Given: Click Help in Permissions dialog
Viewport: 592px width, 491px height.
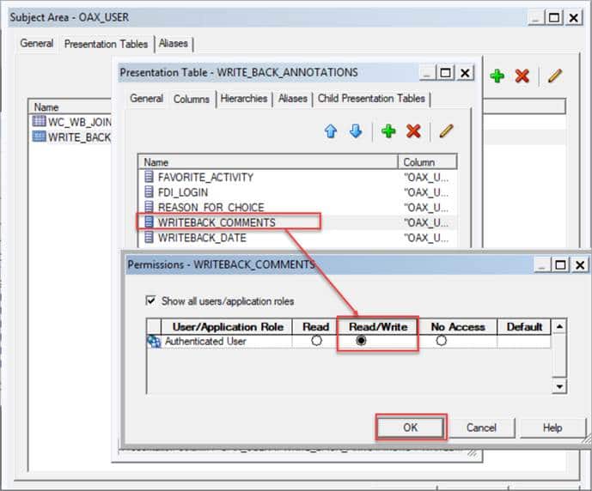Looking at the screenshot, I should (x=552, y=427).
